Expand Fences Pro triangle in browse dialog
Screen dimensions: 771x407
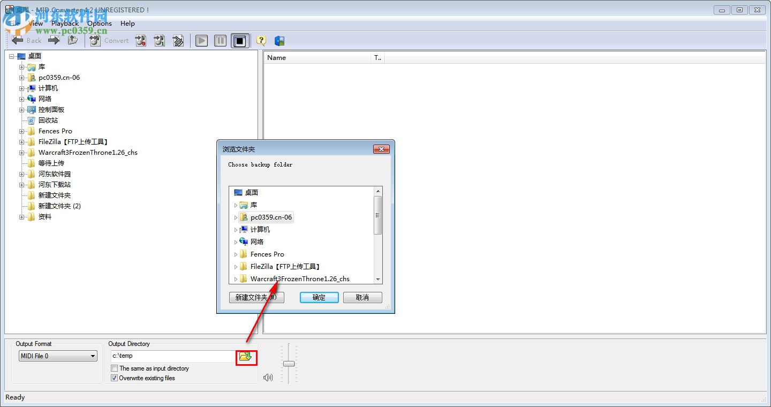236,254
